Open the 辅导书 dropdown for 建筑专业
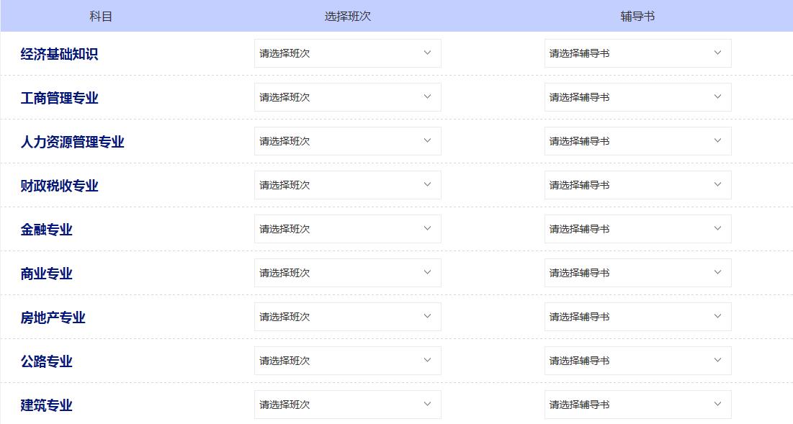 coord(637,404)
